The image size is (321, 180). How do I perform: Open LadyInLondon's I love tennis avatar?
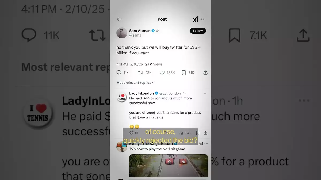[122, 97]
